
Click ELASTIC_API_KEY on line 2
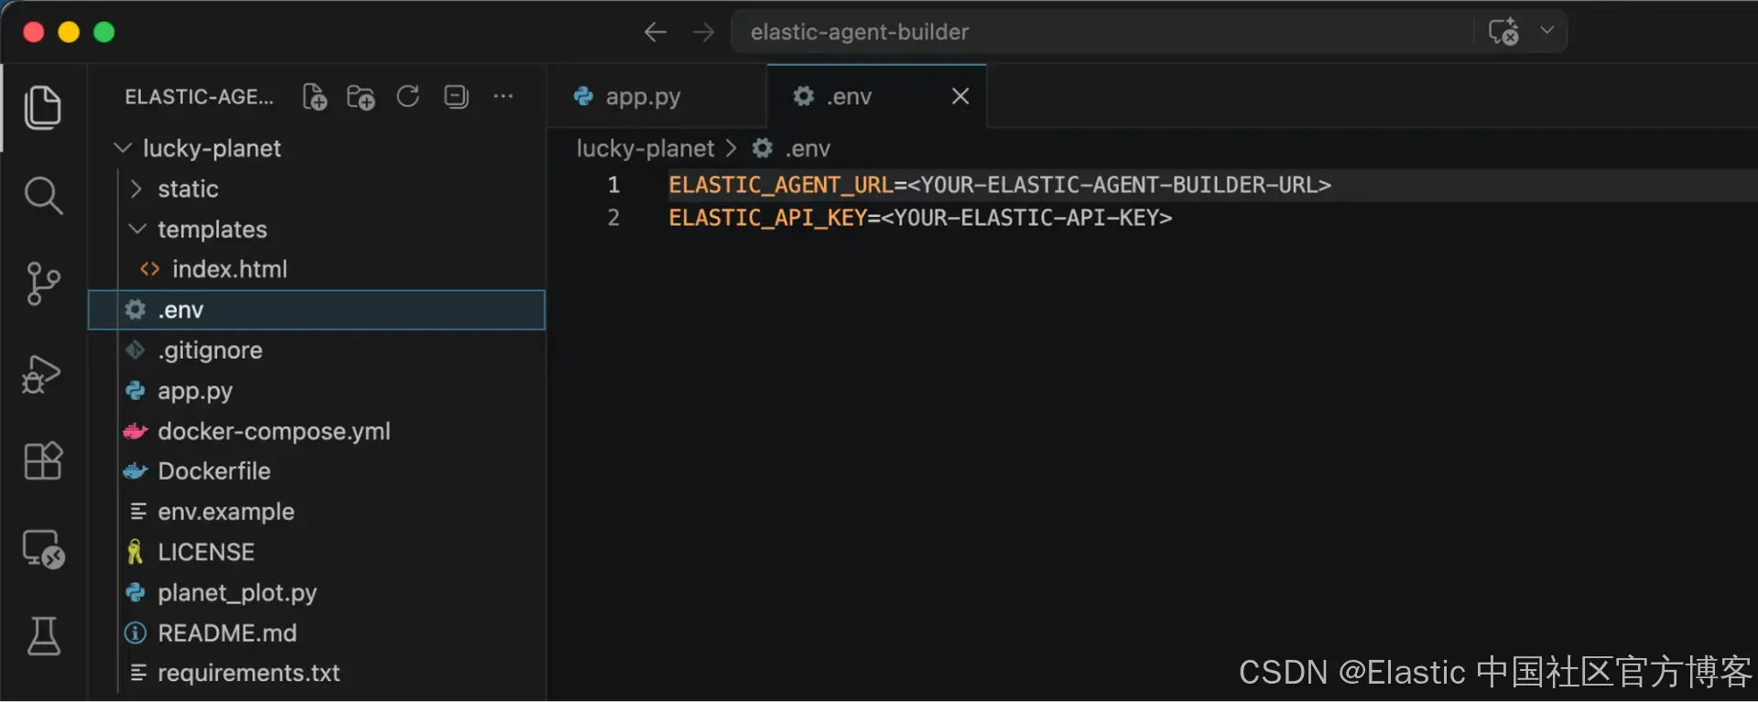767,218
